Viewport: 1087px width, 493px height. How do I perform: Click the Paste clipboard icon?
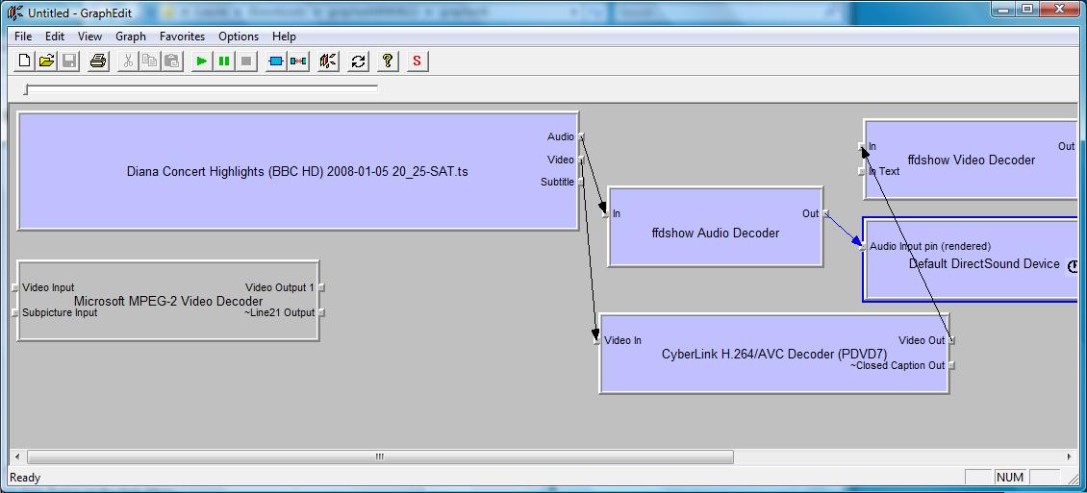pyautogui.click(x=171, y=61)
